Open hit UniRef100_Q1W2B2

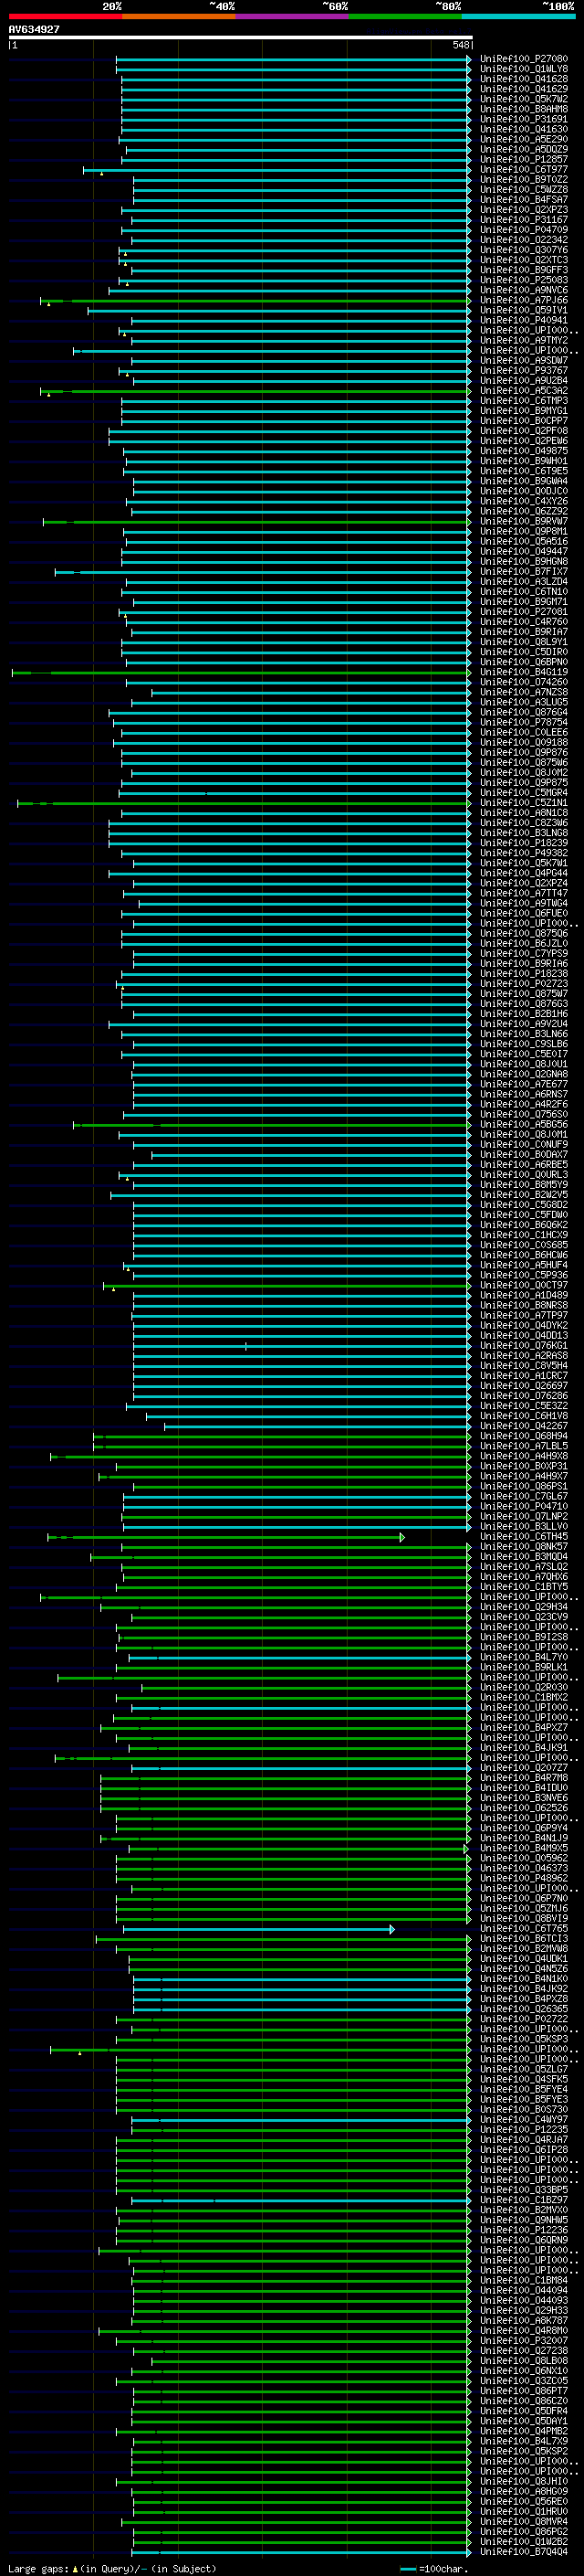(524, 2542)
